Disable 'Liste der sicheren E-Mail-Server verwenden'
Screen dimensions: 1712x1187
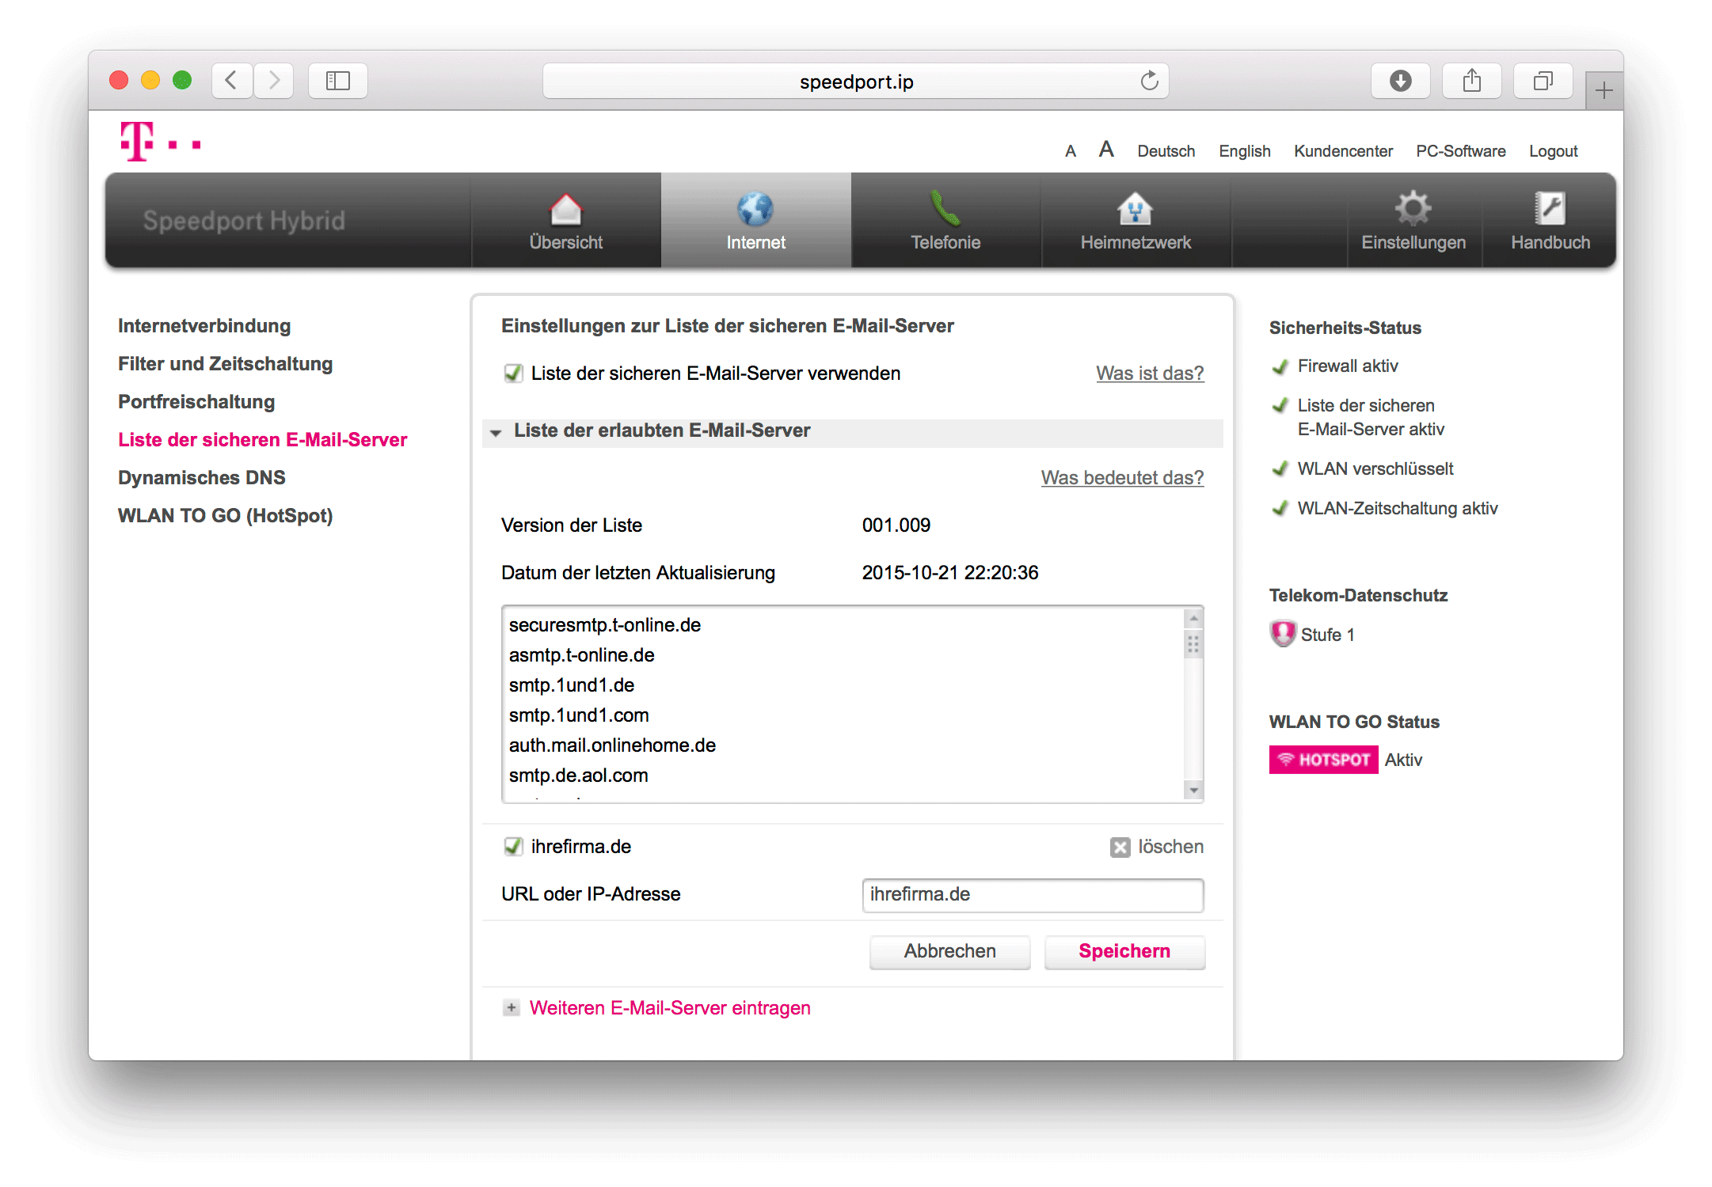tap(513, 374)
